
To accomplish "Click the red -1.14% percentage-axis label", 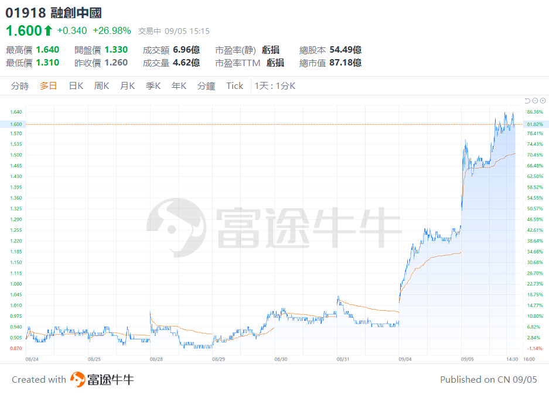I will 535,349.
